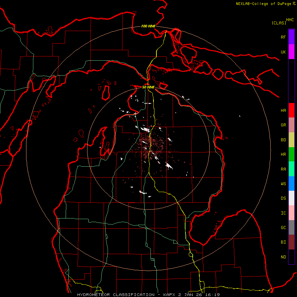Click the HYDROMETEOR CLASSIFICATION caption text
This screenshot has width=297, height=297.
pos(116,295)
